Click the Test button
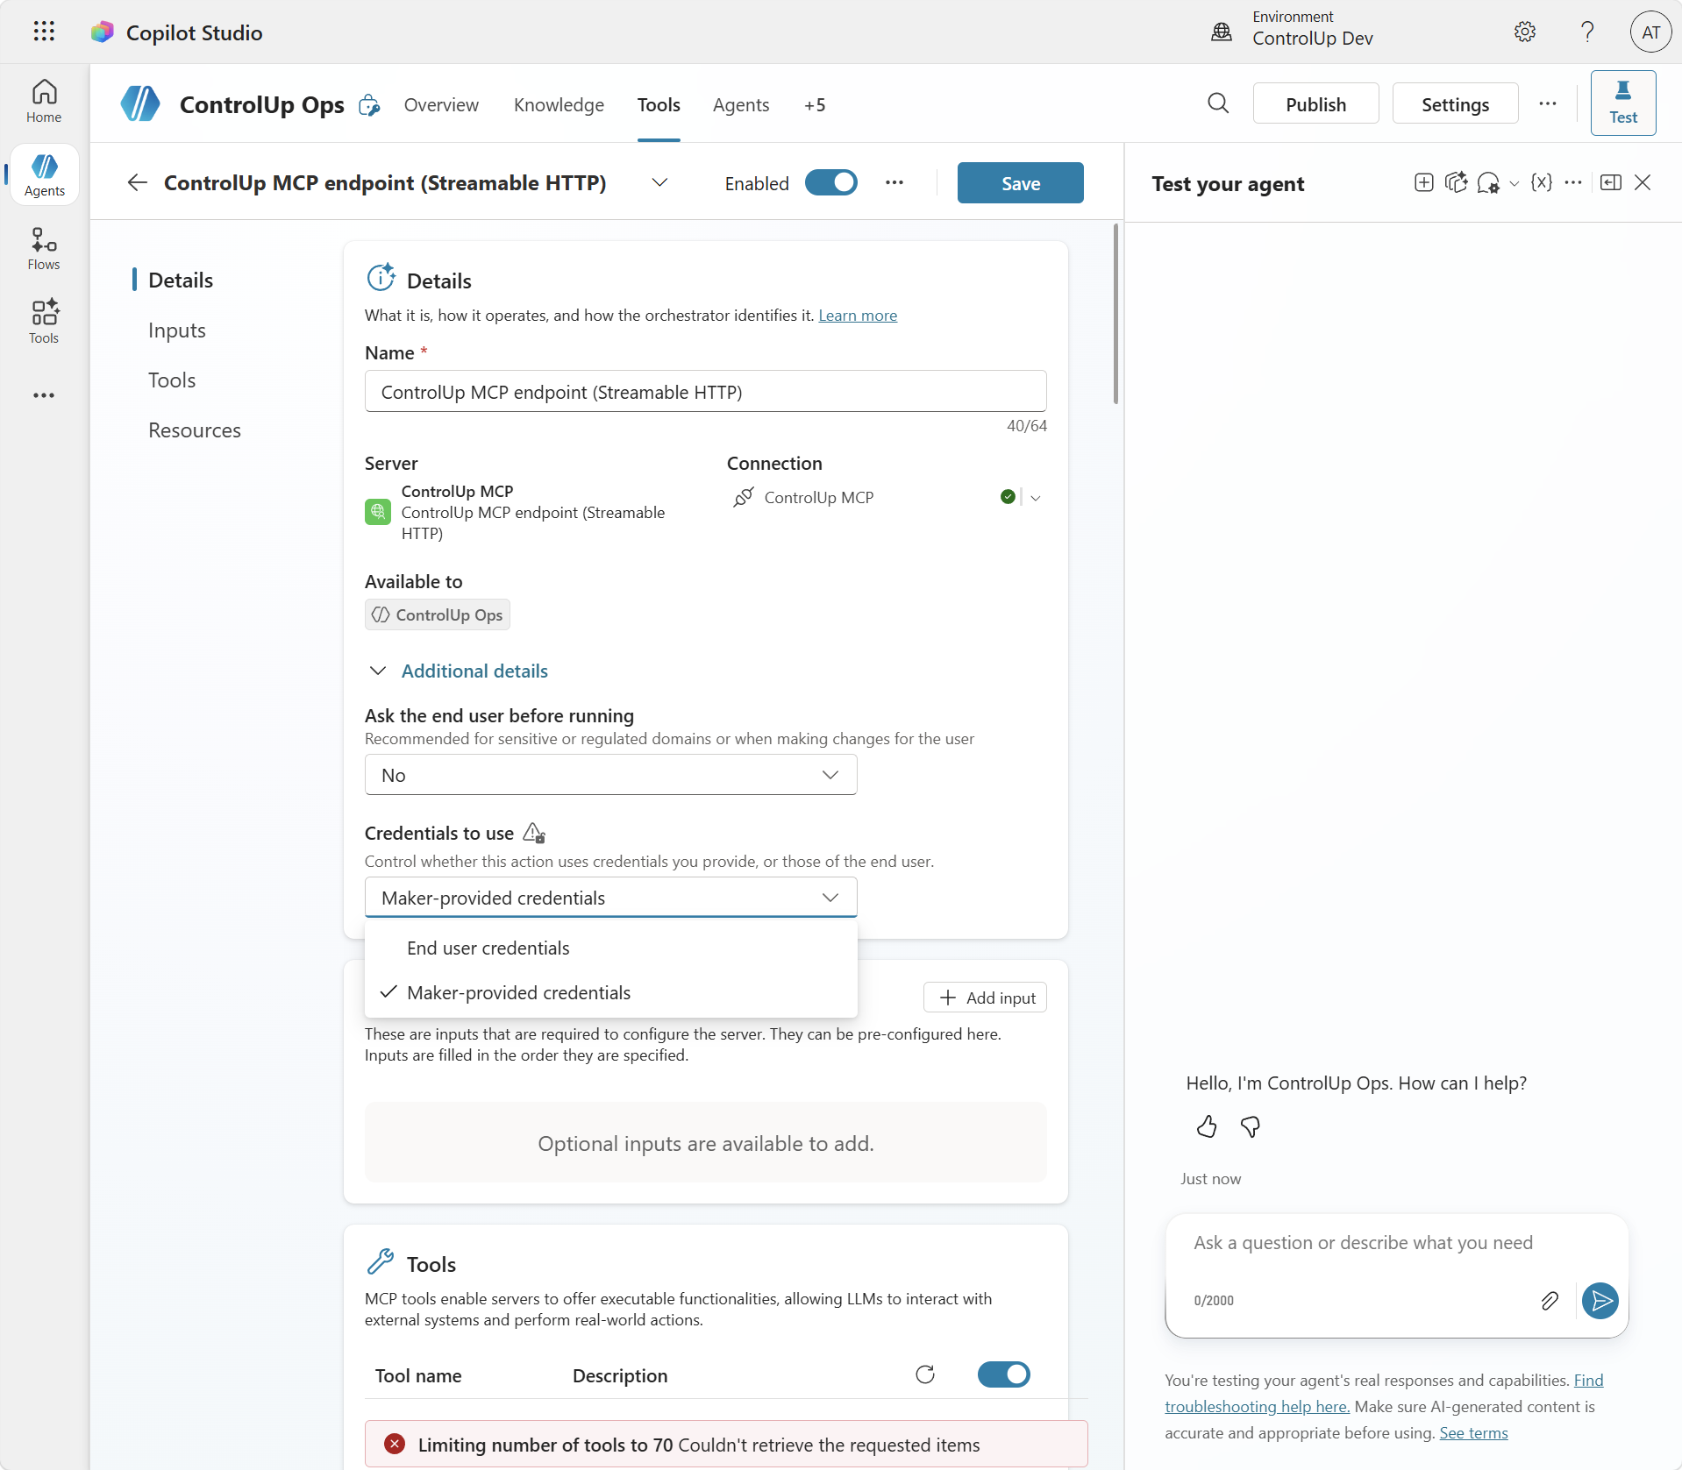 (1623, 103)
